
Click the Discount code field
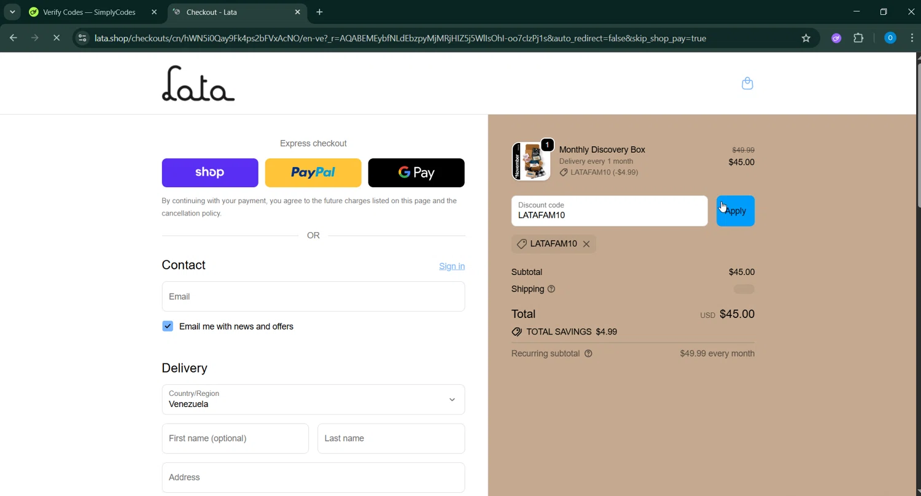[609, 211]
